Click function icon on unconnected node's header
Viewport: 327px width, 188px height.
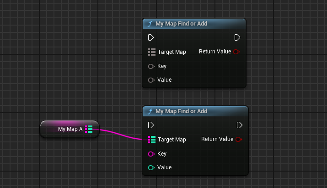150,24
